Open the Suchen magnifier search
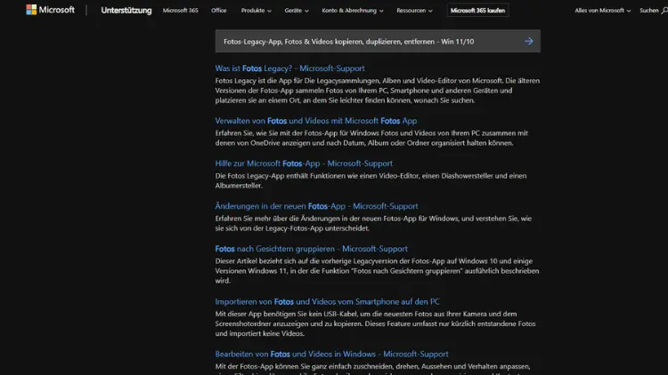 click(x=654, y=10)
